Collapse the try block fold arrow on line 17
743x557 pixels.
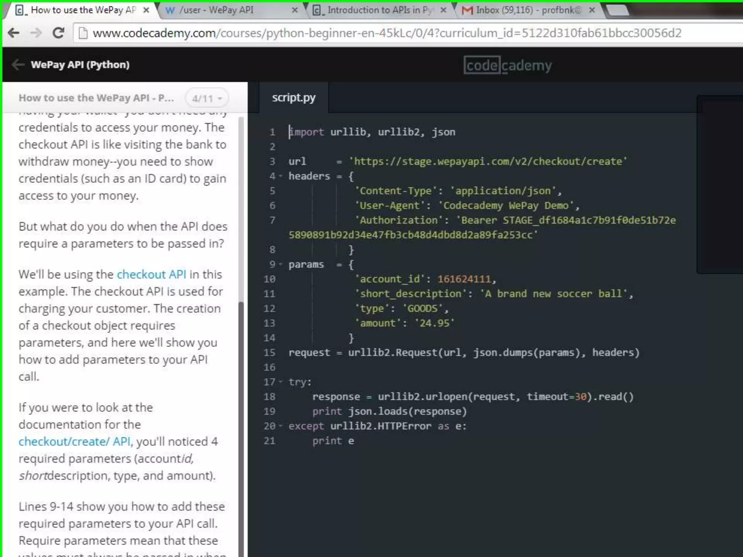pos(281,382)
